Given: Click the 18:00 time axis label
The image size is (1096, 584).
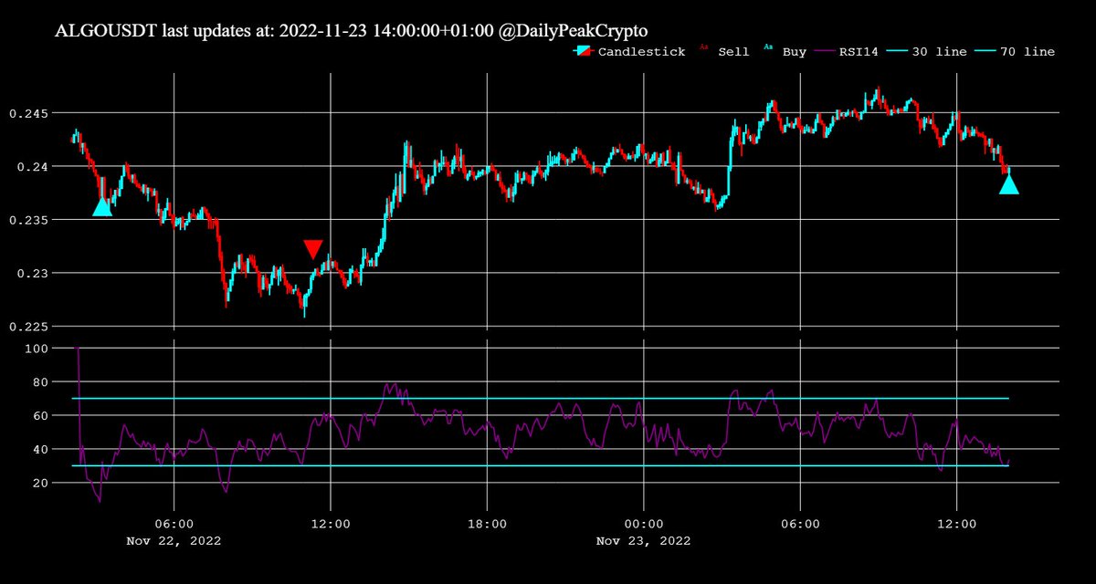Looking at the screenshot, I should [487, 524].
